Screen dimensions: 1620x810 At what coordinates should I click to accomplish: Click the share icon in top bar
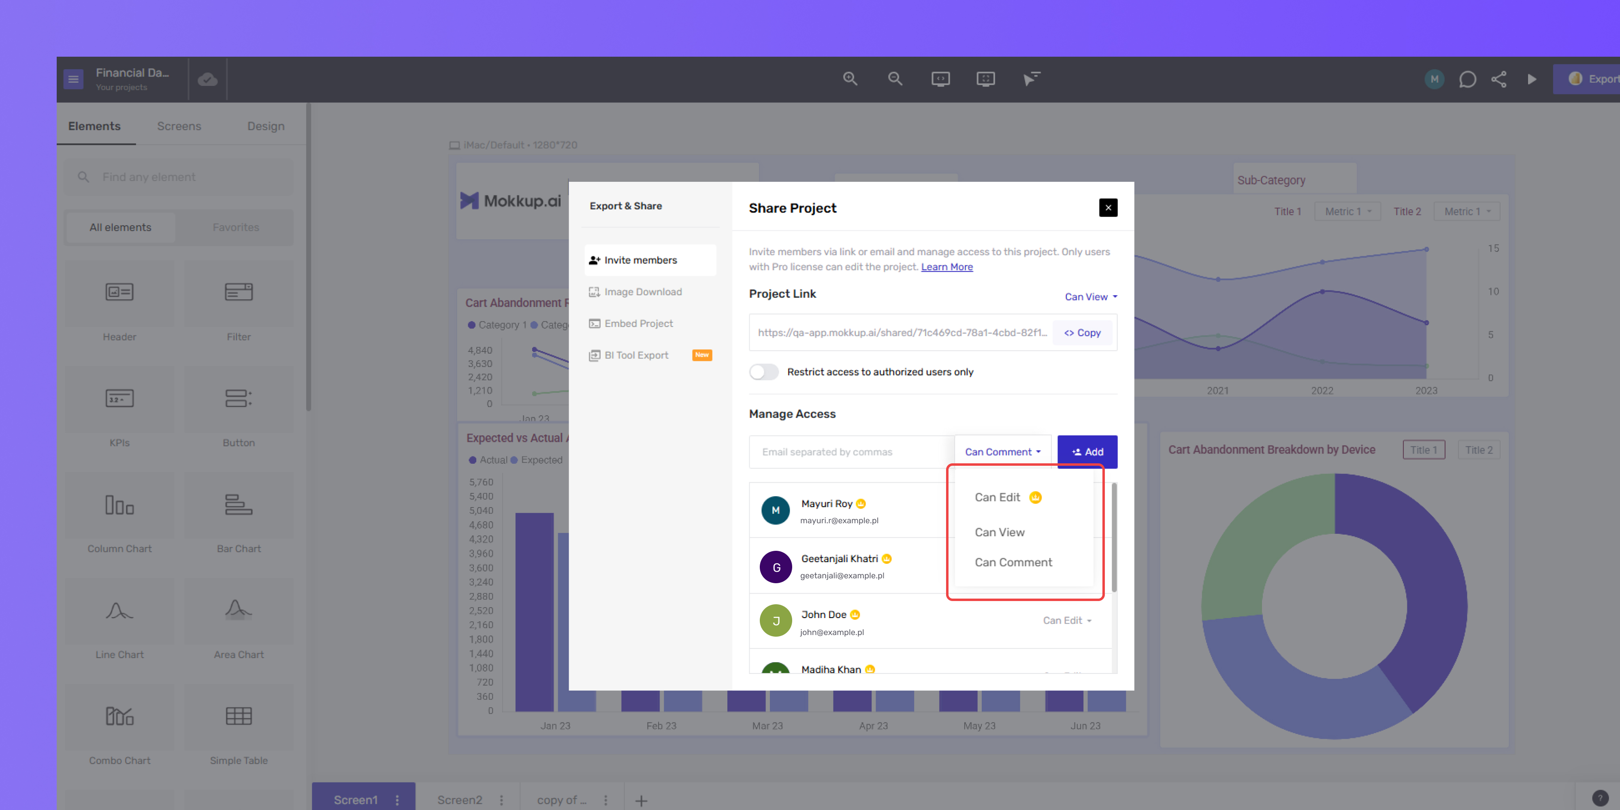pos(1499,79)
